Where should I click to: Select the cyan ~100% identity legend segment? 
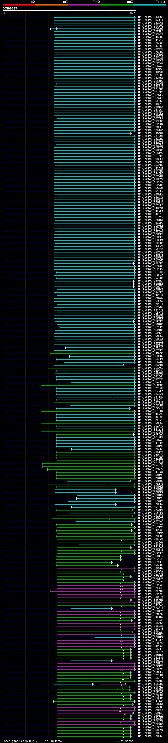149,5
